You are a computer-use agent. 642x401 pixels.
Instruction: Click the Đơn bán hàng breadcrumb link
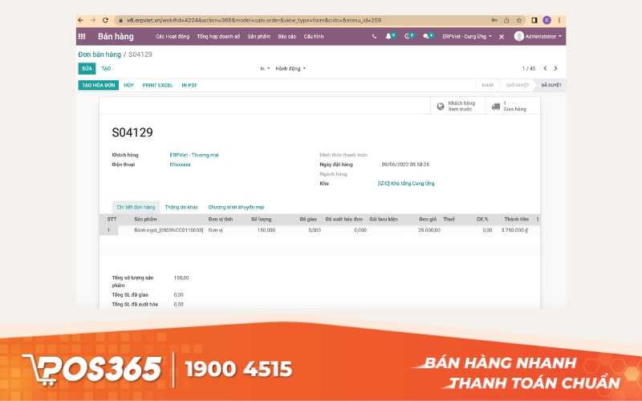point(100,55)
